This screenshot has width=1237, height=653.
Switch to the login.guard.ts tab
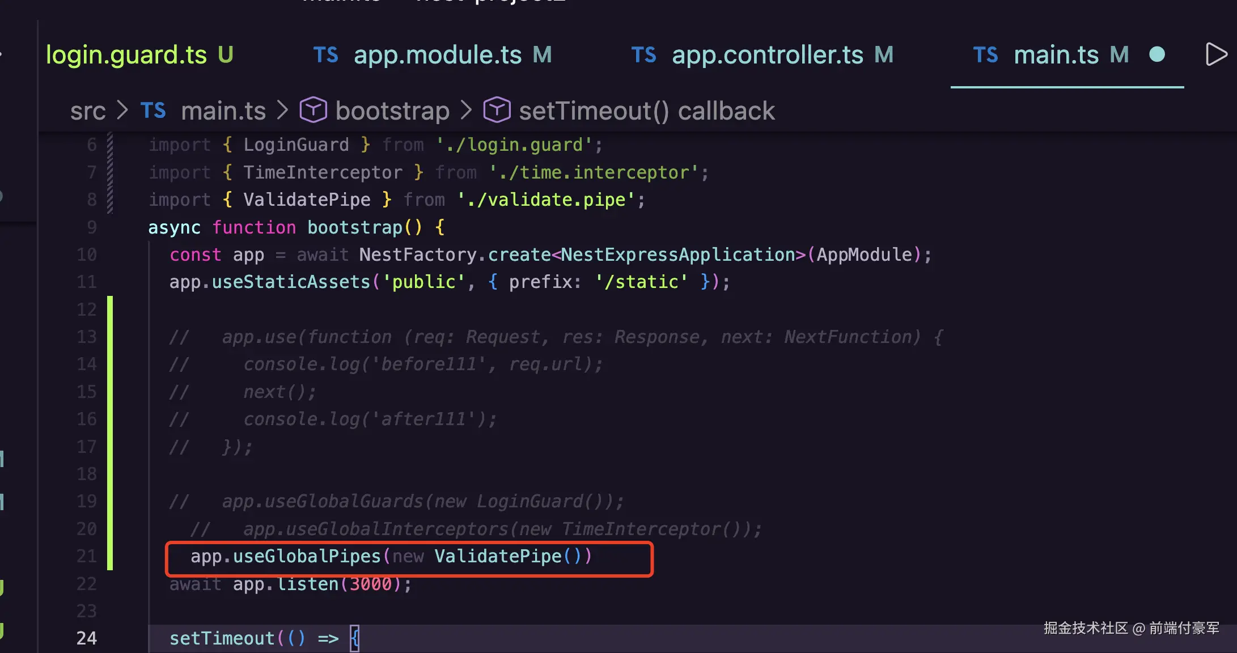[126, 55]
